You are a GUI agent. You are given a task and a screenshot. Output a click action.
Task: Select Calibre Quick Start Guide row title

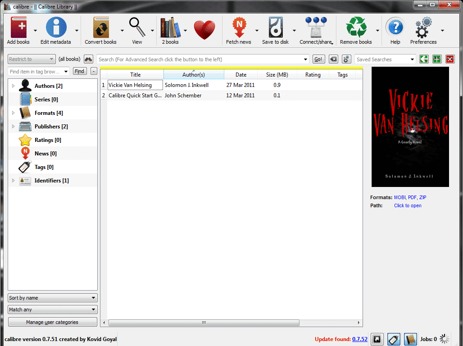coord(135,96)
